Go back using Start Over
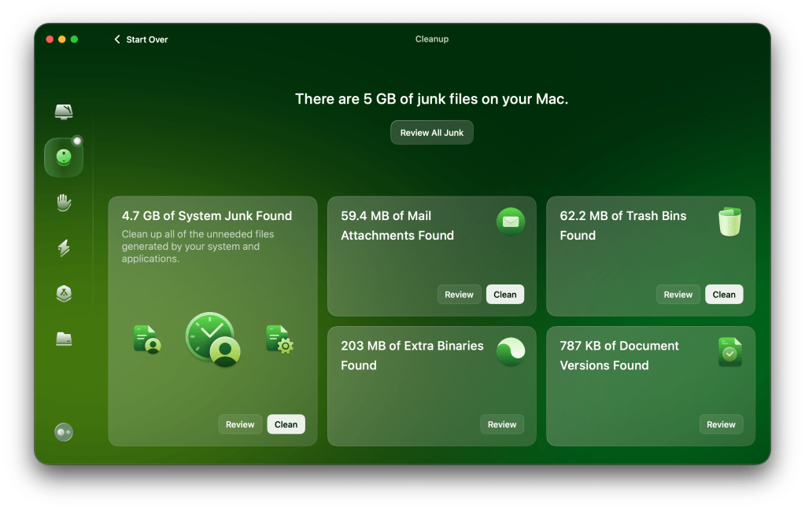The image size is (805, 510). (x=141, y=39)
